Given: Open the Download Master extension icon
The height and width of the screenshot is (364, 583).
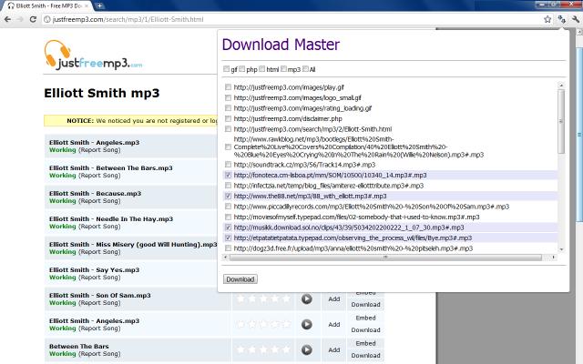Looking at the screenshot, I should pos(561,19).
